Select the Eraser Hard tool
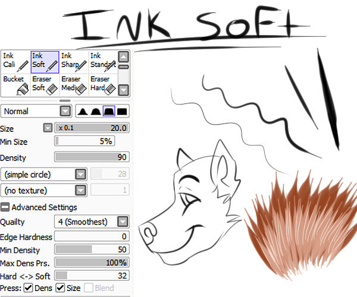Image resolution: width=357 pixels, height=297 pixels. pyautogui.click(x=103, y=85)
